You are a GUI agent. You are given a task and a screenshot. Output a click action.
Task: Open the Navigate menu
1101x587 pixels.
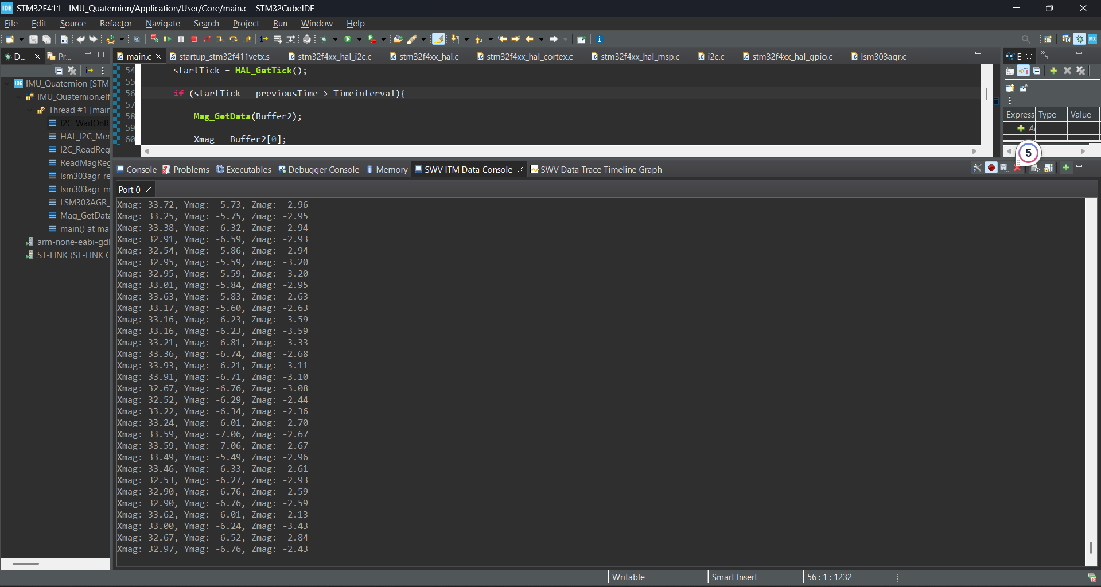click(162, 24)
